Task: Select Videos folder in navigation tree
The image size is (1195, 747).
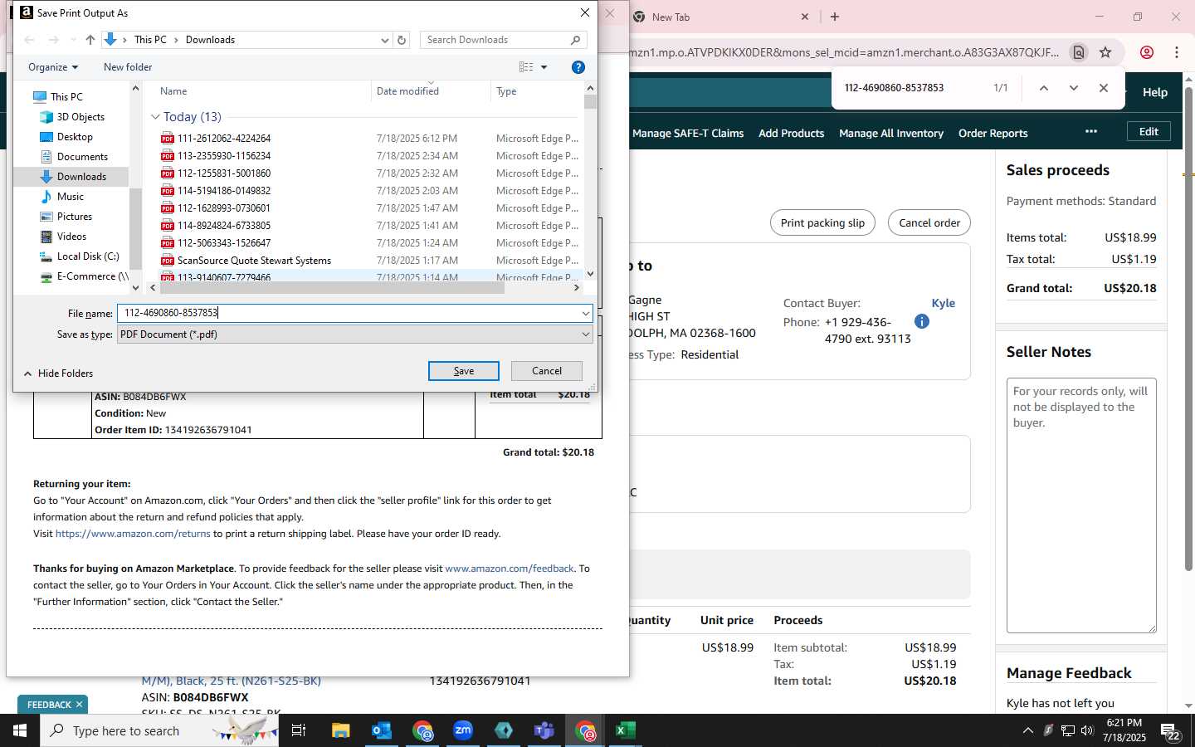Action: 71,237
